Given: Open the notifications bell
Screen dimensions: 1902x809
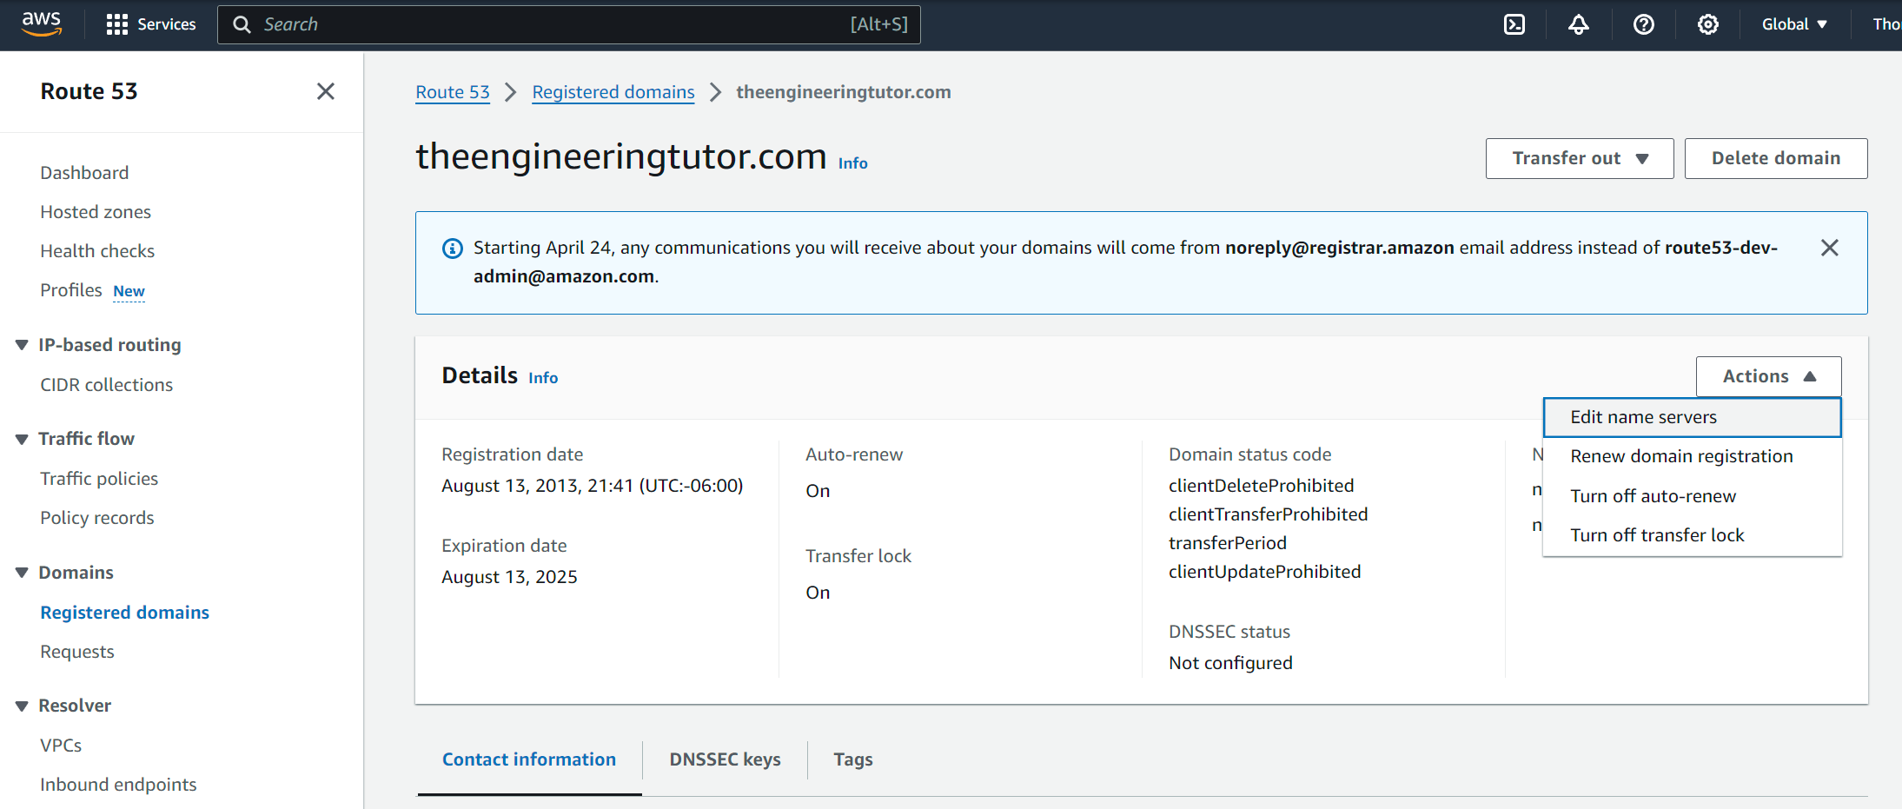Looking at the screenshot, I should [x=1579, y=24].
